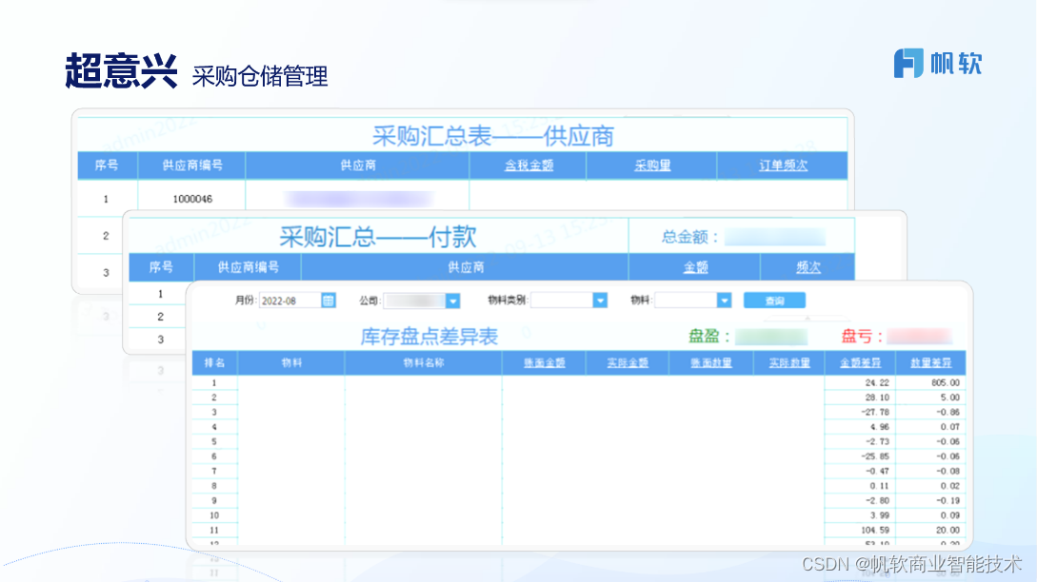
Task: Select supplier code 1000046 cell
Action: pos(191,198)
